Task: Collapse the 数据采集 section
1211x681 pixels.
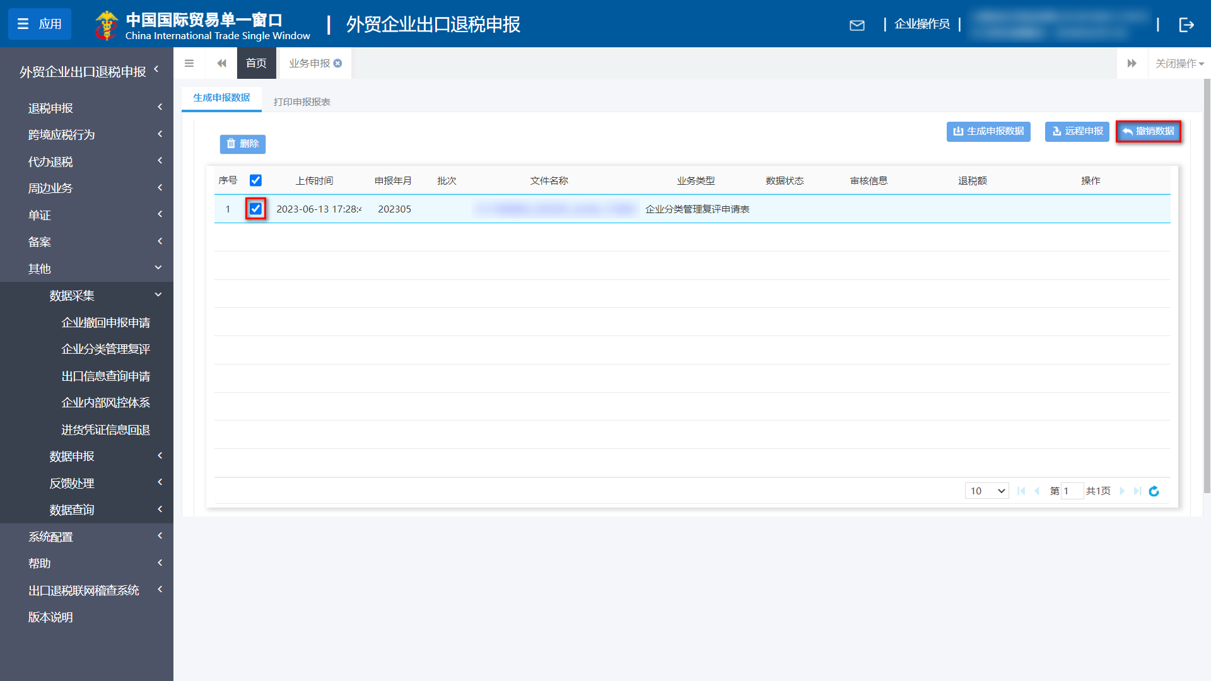Action: [x=72, y=295]
